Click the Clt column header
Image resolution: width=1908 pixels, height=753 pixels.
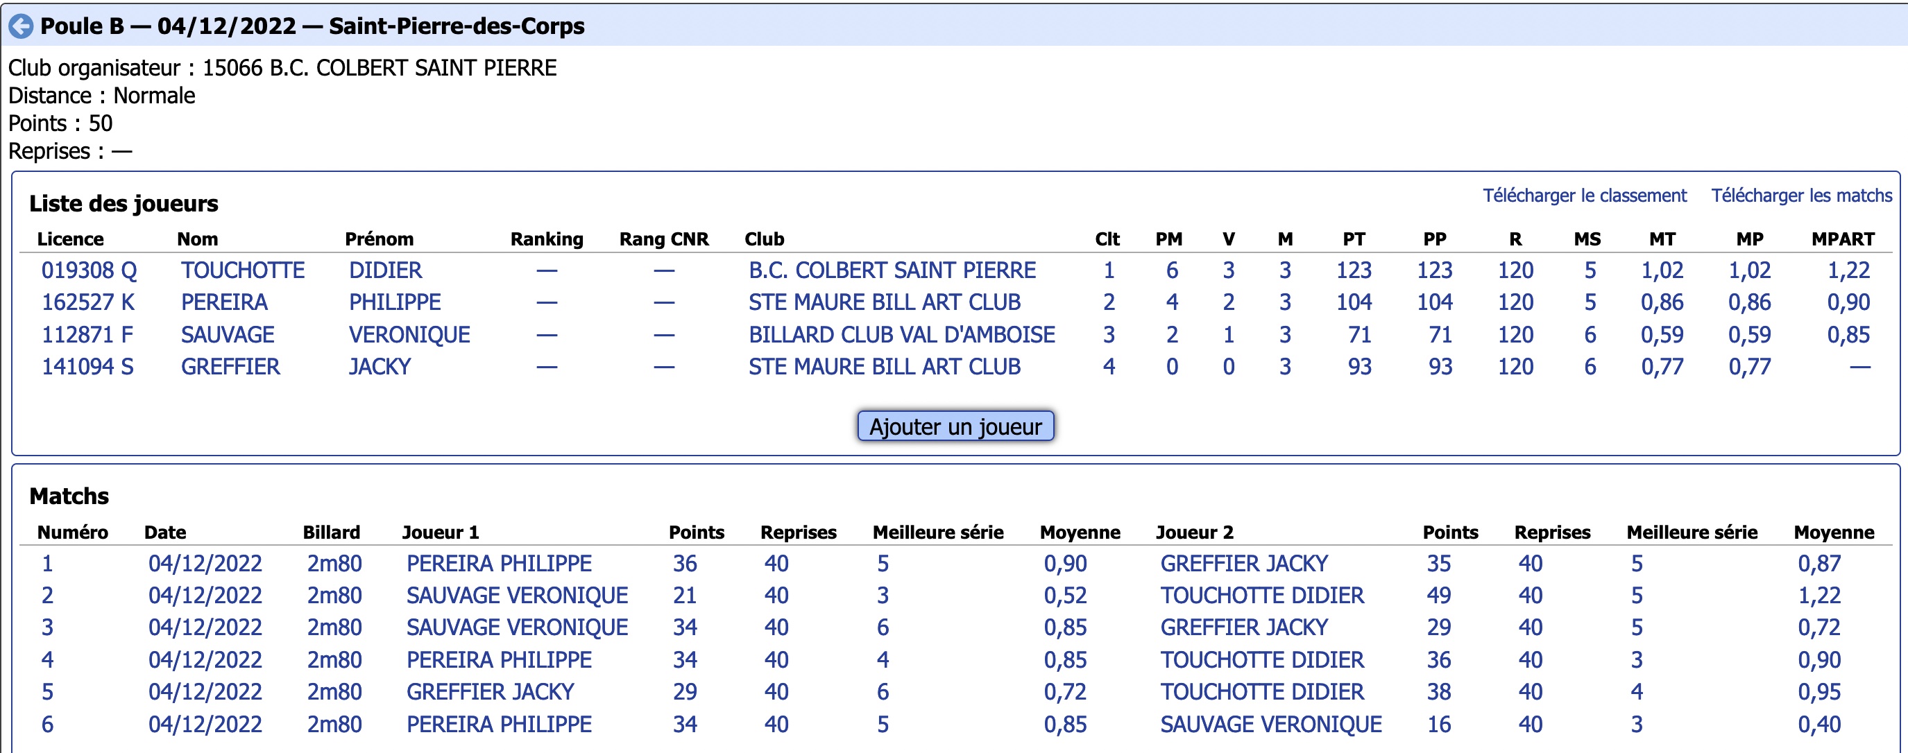[1107, 239]
